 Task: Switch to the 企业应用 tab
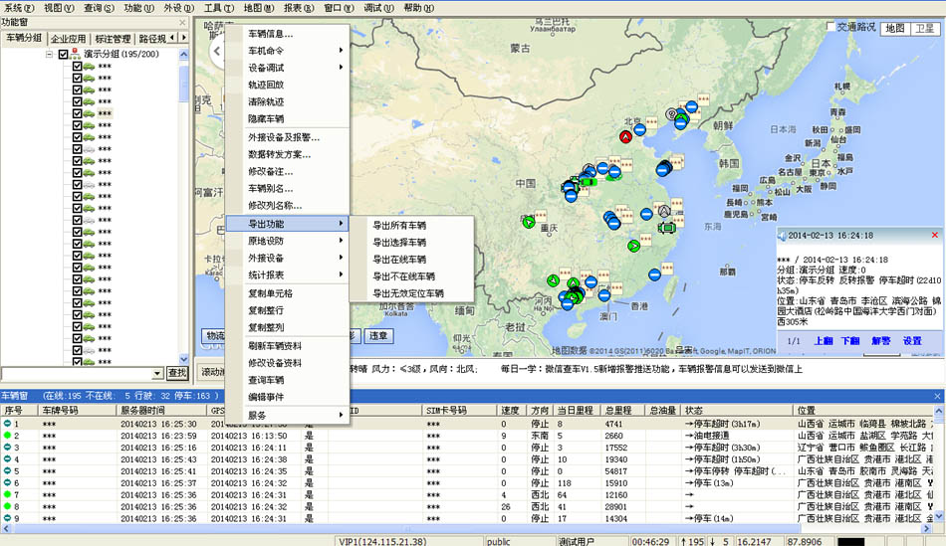point(70,39)
